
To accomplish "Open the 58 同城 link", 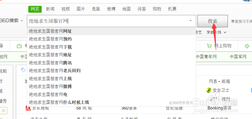I will coord(84,108).
